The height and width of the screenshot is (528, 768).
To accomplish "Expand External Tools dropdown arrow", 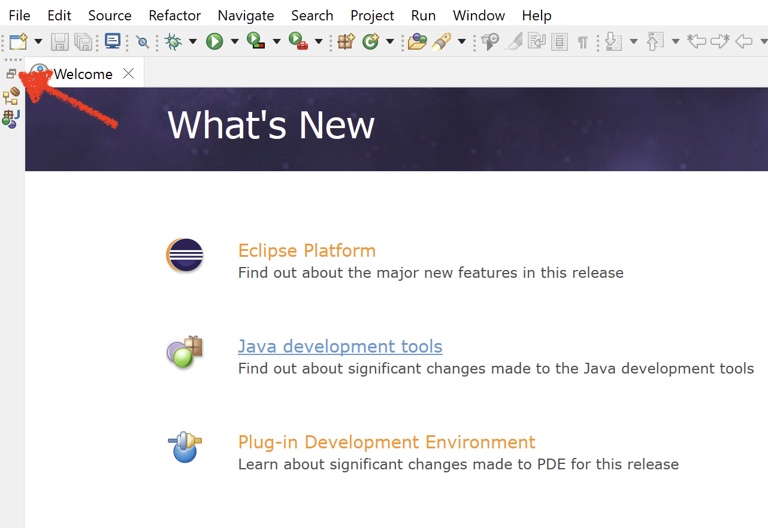I will [319, 41].
